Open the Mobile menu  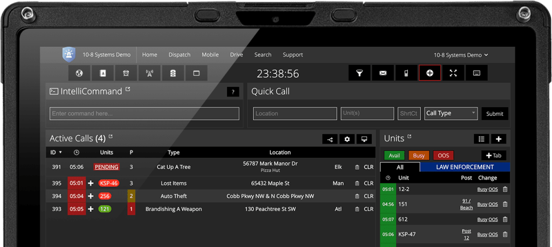[210, 55]
